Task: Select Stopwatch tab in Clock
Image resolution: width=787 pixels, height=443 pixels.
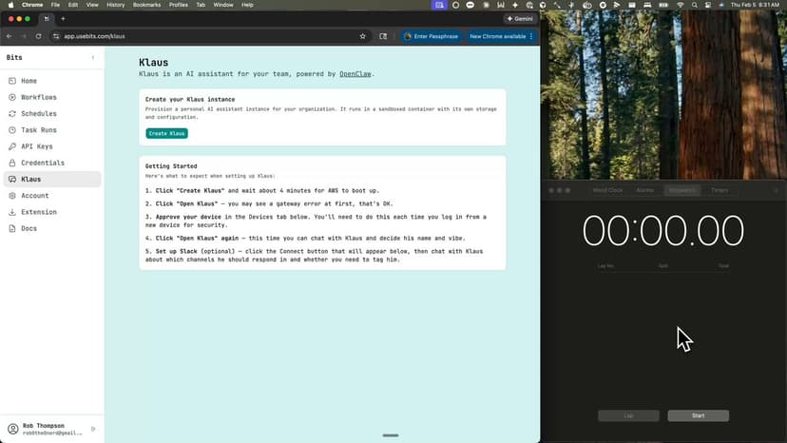Action: [682, 190]
